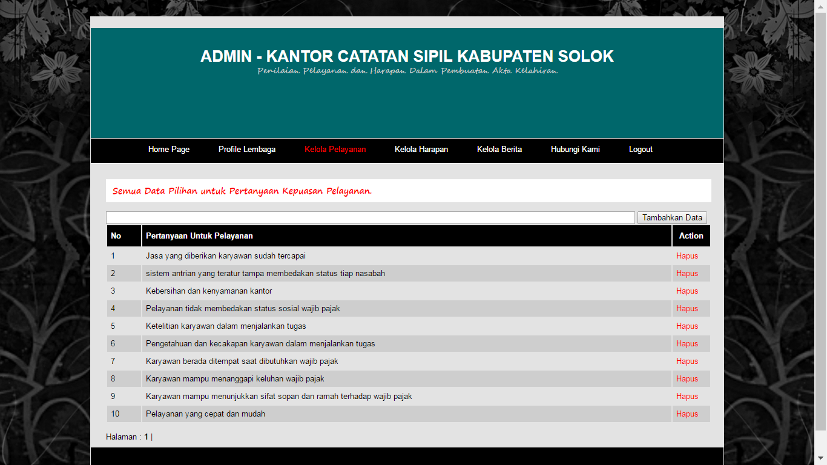
Task: Click Hapus for sistem antrian row
Action: [687, 274]
